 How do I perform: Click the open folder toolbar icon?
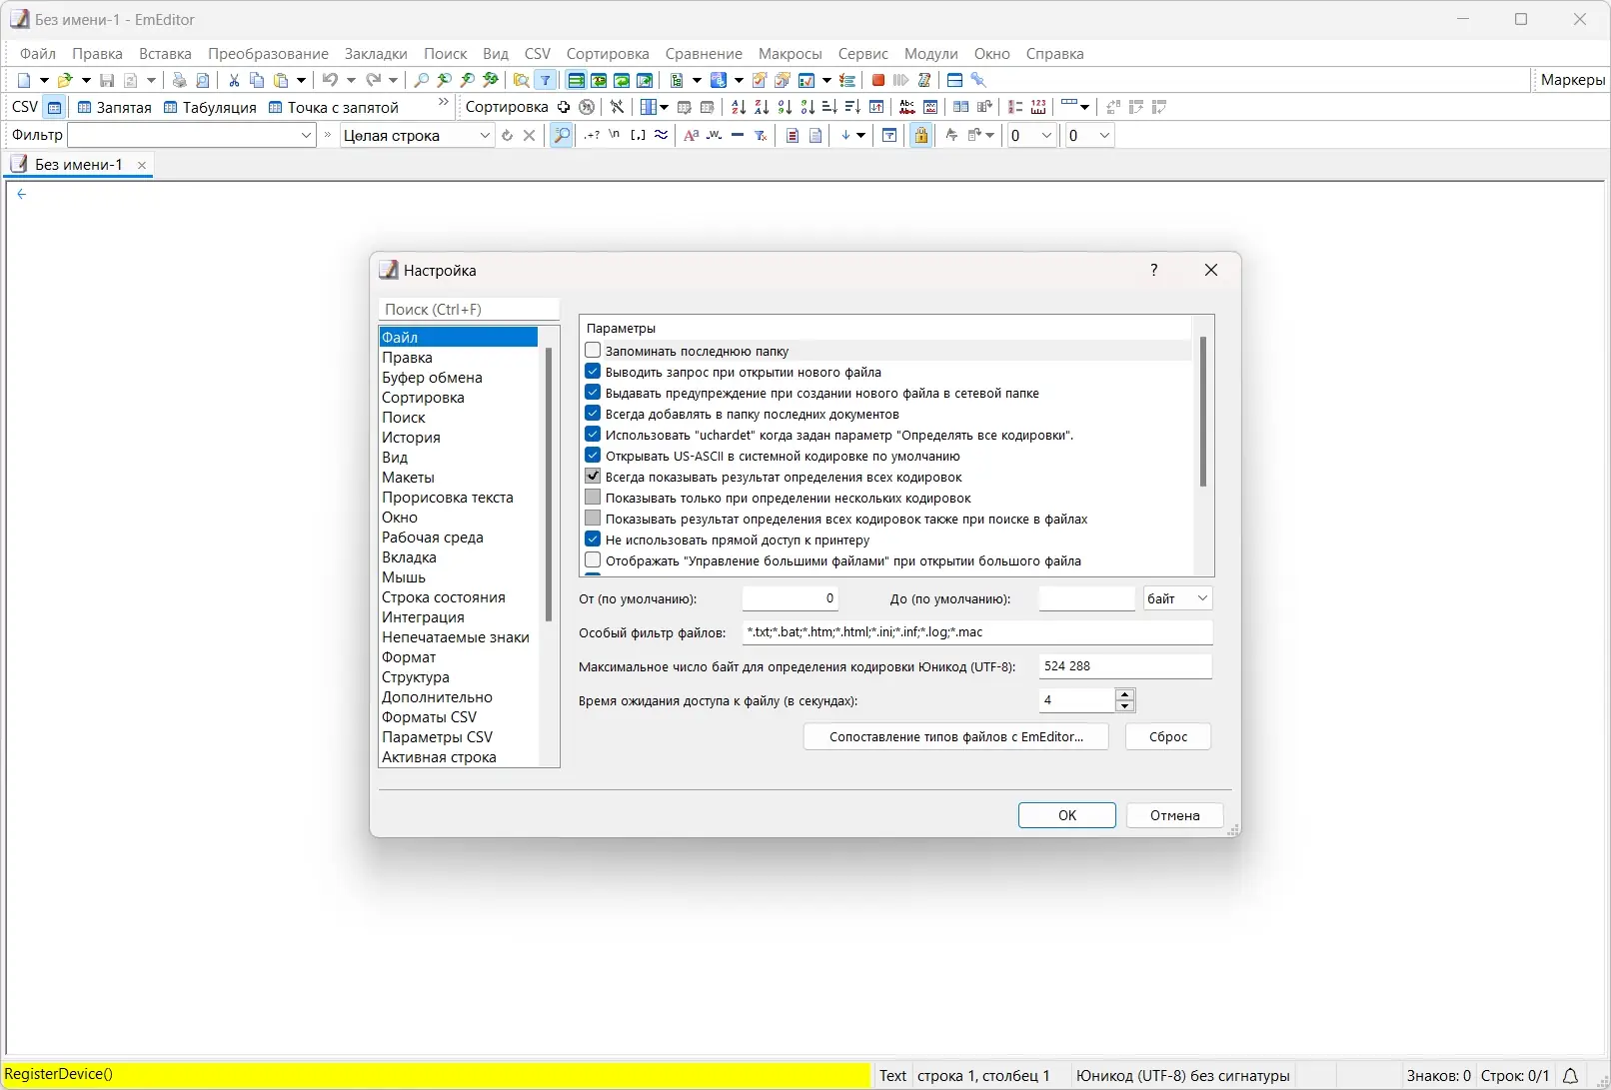coord(65,80)
